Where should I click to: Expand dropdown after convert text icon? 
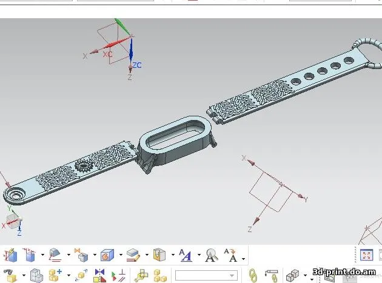pos(243,259)
